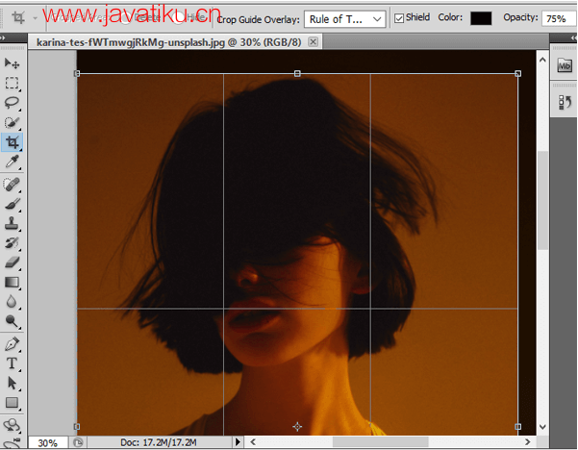Select the 3D Rotate tool
The width and height of the screenshot is (578, 450).
12,425
